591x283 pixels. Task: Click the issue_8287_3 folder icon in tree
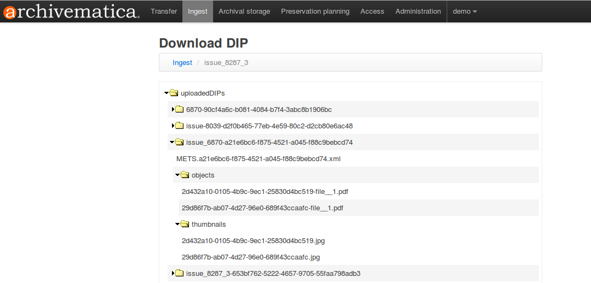click(179, 273)
